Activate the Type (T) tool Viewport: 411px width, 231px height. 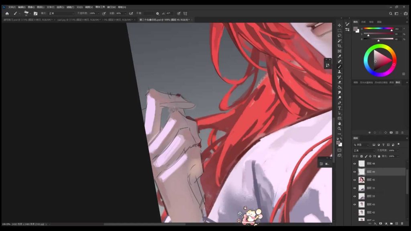[340, 108]
